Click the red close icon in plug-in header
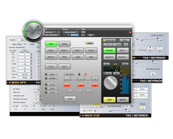173x139 pixels. pyautogui.click(x=130, y=32)
